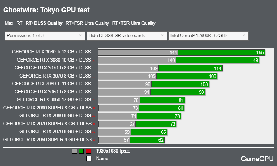Click the GEFORCE RTX 2070 SUPER 8 GB + DLSS label
The height and width of the screenshot is (166, 277).
47,124
